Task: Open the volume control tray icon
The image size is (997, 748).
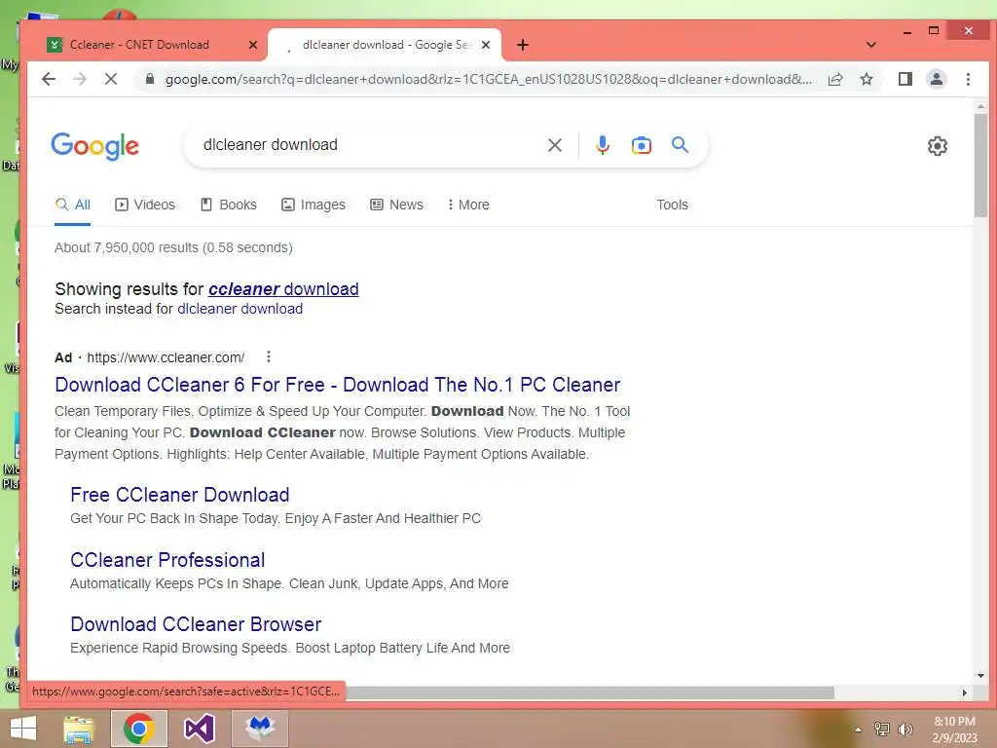Action: tap(905, 729)
